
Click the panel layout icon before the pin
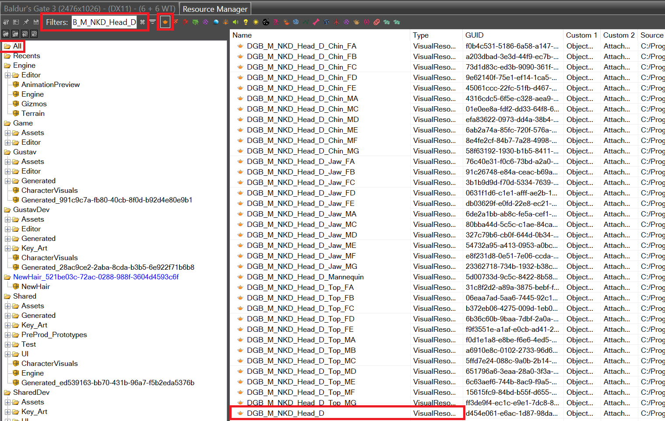coord(16,22)
